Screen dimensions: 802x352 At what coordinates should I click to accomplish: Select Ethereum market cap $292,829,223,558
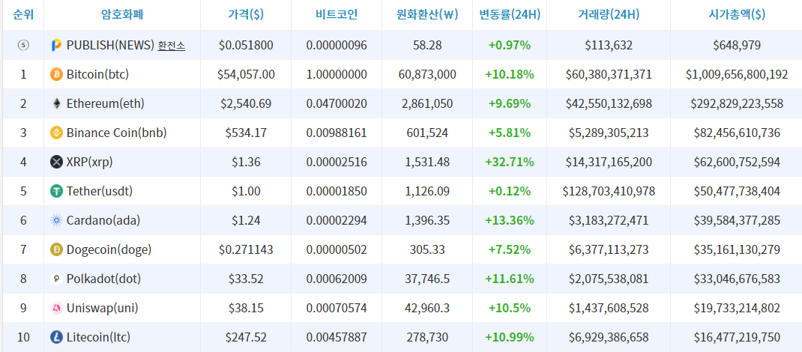tap(737, 103)
